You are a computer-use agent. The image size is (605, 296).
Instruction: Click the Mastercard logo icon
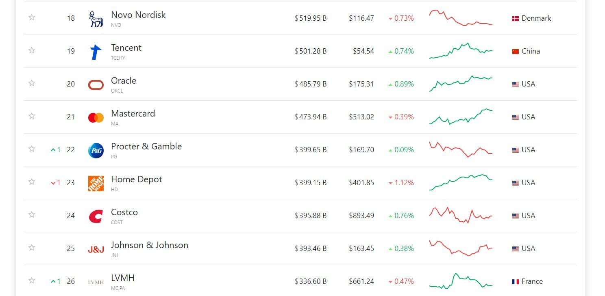(x=96, y=117)
